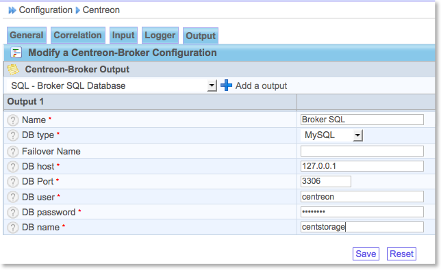The height and width of the screenshot is (270, 441).
Task: Click the form icon next to Modify title
Action: pyautogui.click(x=16, y=53)
